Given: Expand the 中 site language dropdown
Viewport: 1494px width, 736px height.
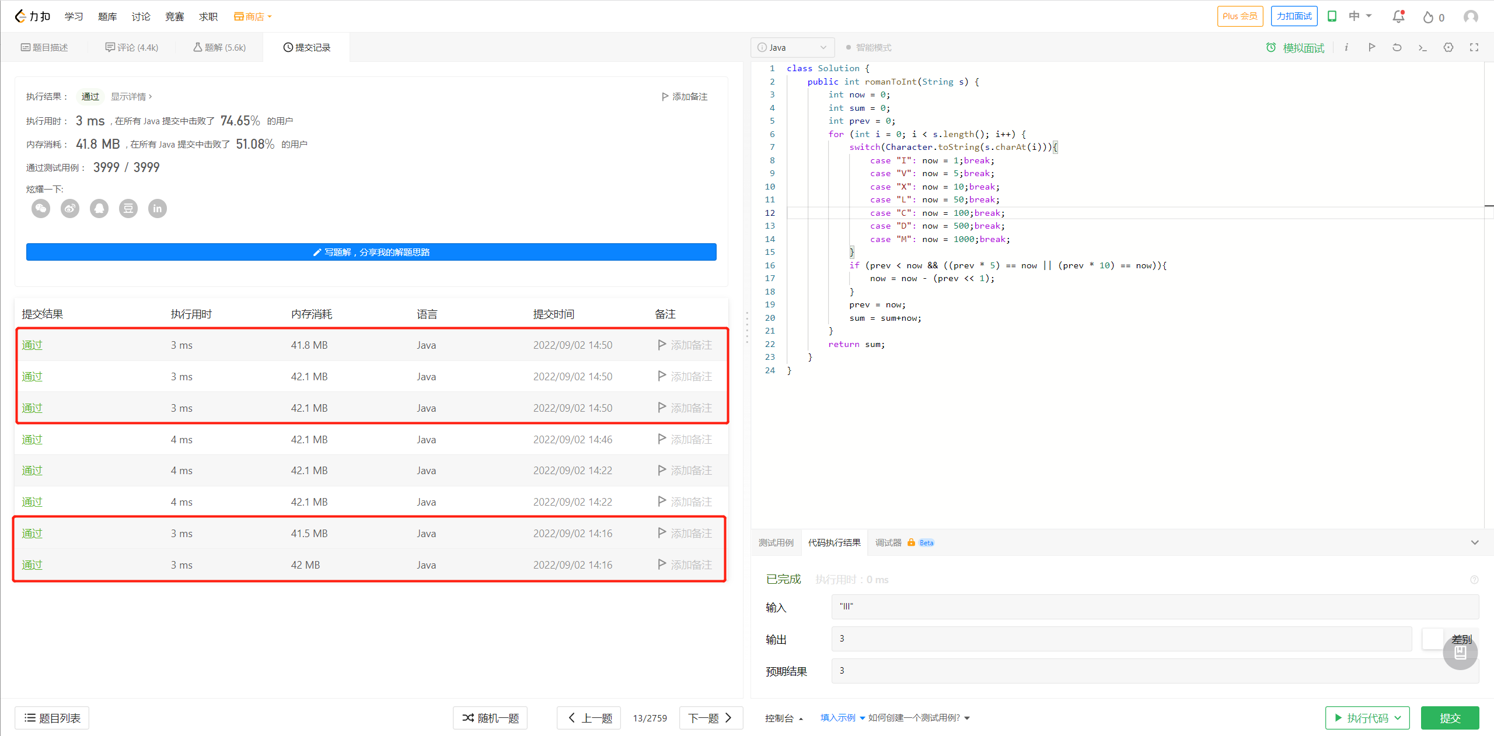Looking at the screenshot, I should point(1360,16).
